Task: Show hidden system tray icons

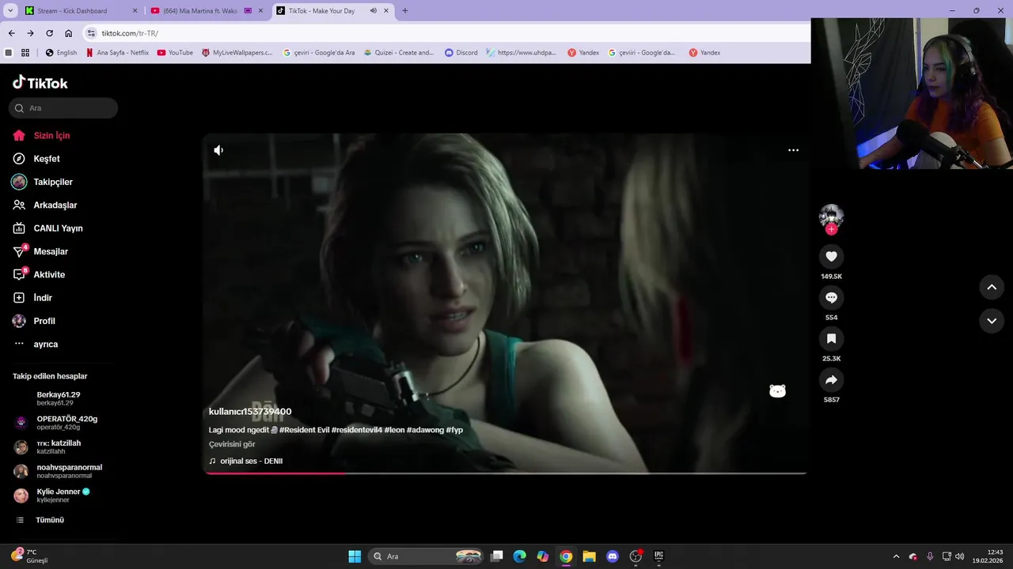Action: pyautogui.click(x=896, y=556)
